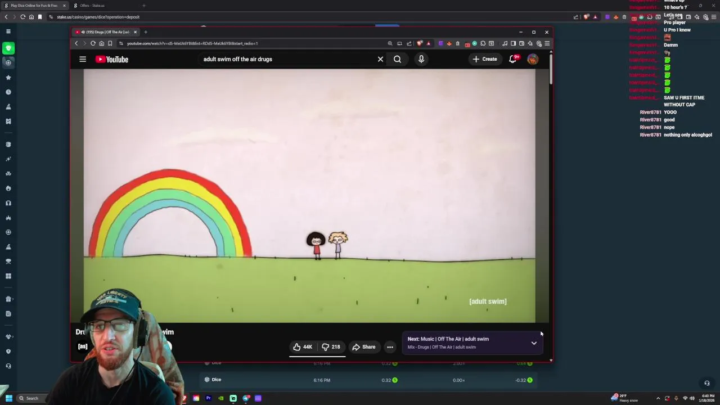Go to YouTube home via logo

tap(112, 59)
